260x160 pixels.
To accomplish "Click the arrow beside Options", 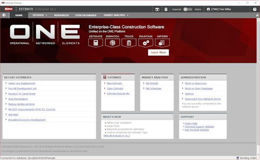I will (x=182, y=94).
